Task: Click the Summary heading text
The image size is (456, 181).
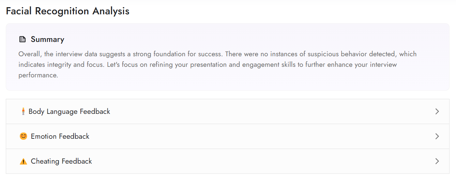Action: point(47,40)
